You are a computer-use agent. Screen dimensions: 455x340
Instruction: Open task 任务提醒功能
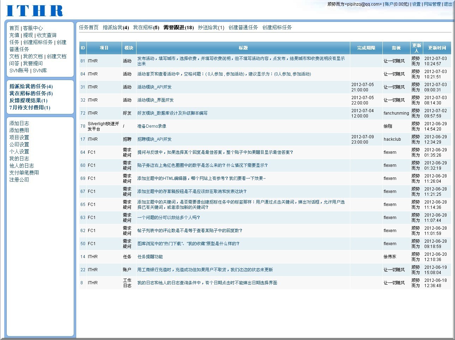click(x=150, y=257)
